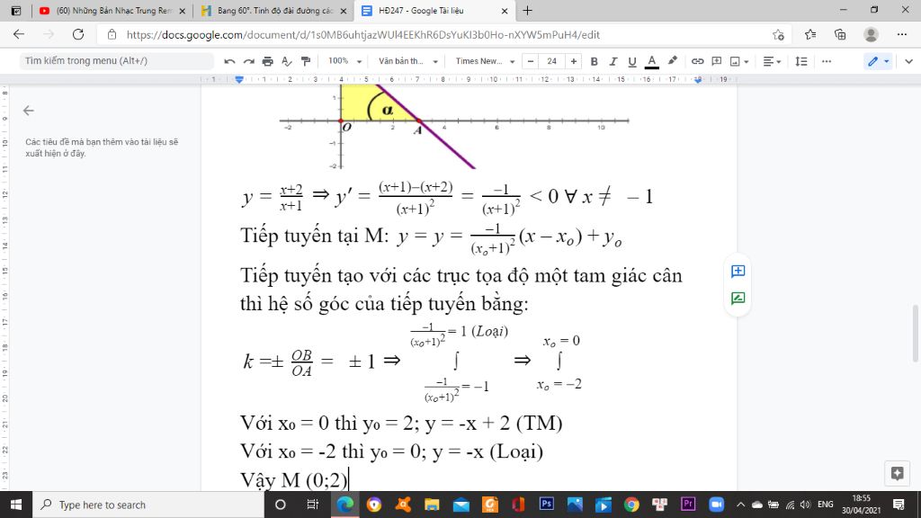Screen dimensions: 921x518
Task: Open browser settings and more menu
Action: (901, 35)
